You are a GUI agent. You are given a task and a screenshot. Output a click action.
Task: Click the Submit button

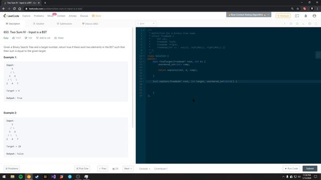(310, 168)
